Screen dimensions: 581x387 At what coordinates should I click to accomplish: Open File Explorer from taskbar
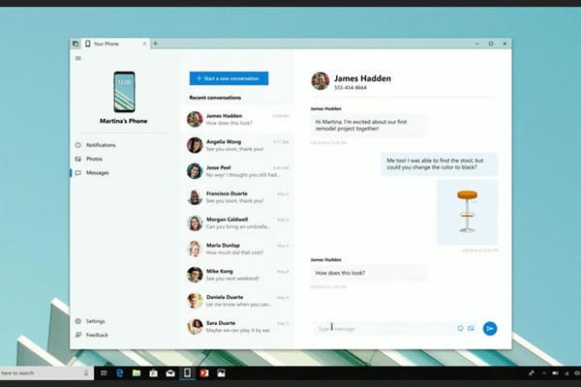137,373
